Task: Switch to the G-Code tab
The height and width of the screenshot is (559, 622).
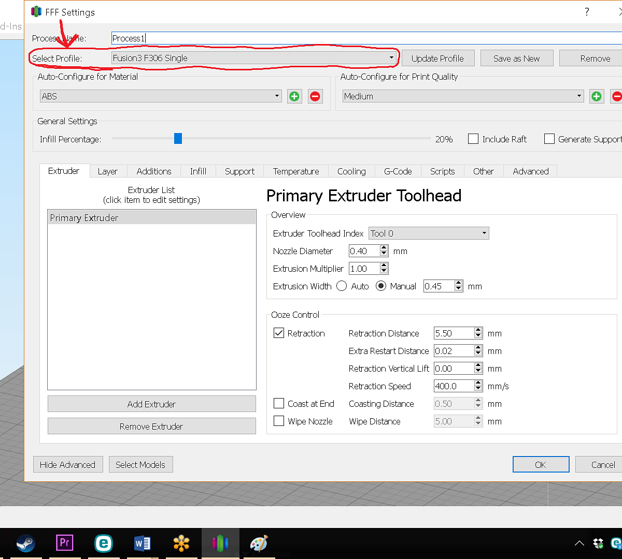Action: [398, 171]
